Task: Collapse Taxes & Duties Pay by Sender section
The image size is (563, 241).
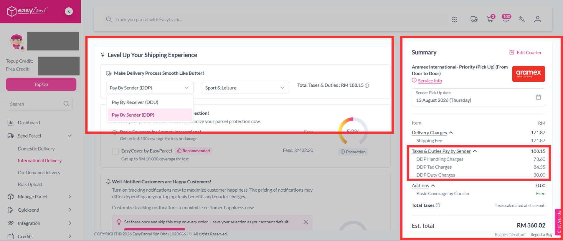Action: click(475, 151)
